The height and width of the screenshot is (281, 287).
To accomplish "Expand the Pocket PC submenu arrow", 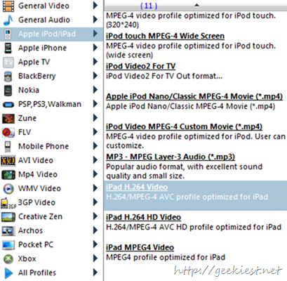I will coord(95,244).
